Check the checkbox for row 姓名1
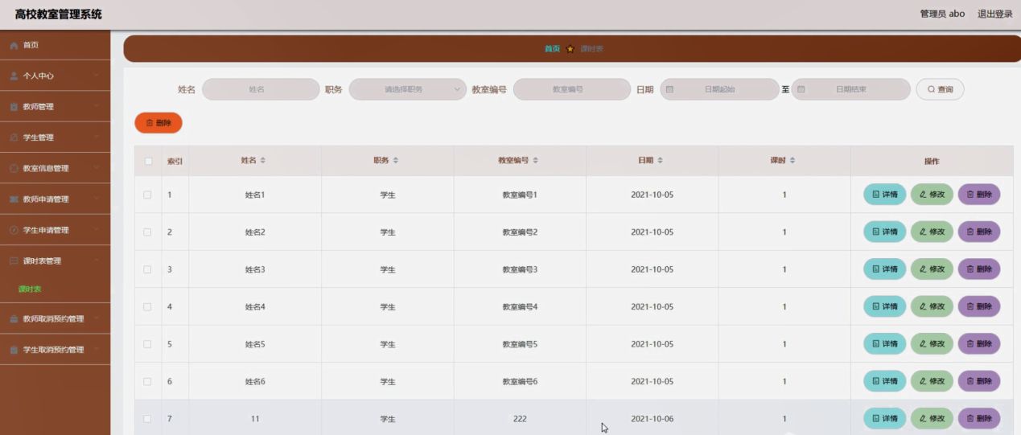This screenshot has height=435, width=1021. pos(147,195)
